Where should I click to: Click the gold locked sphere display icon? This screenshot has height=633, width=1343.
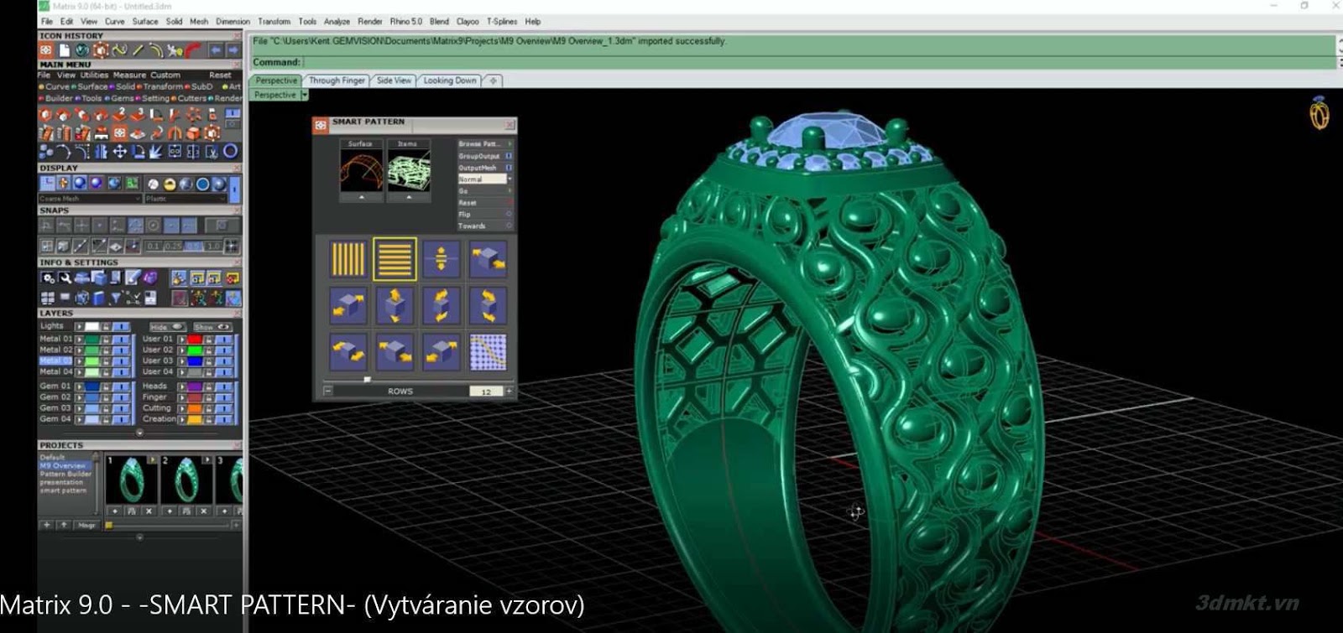tap(170, 184)
